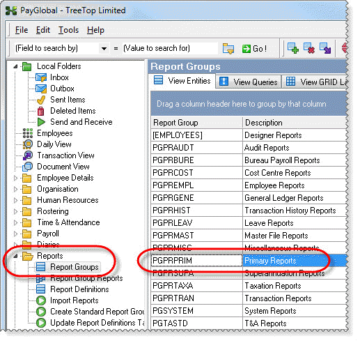Select the Audit Reports description cell
Viewport: 360px width, 343px height.
click(x=295, y=148)
